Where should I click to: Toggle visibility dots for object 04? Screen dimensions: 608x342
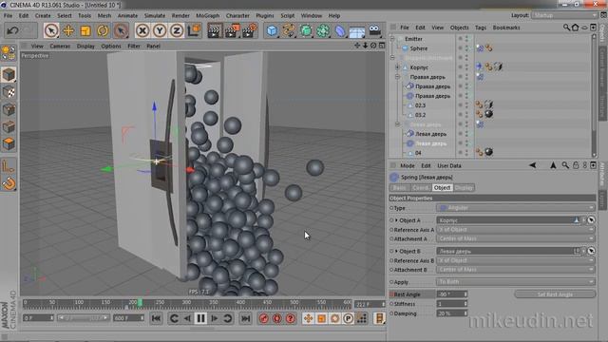pyautogui.click(x=466, y=153)
